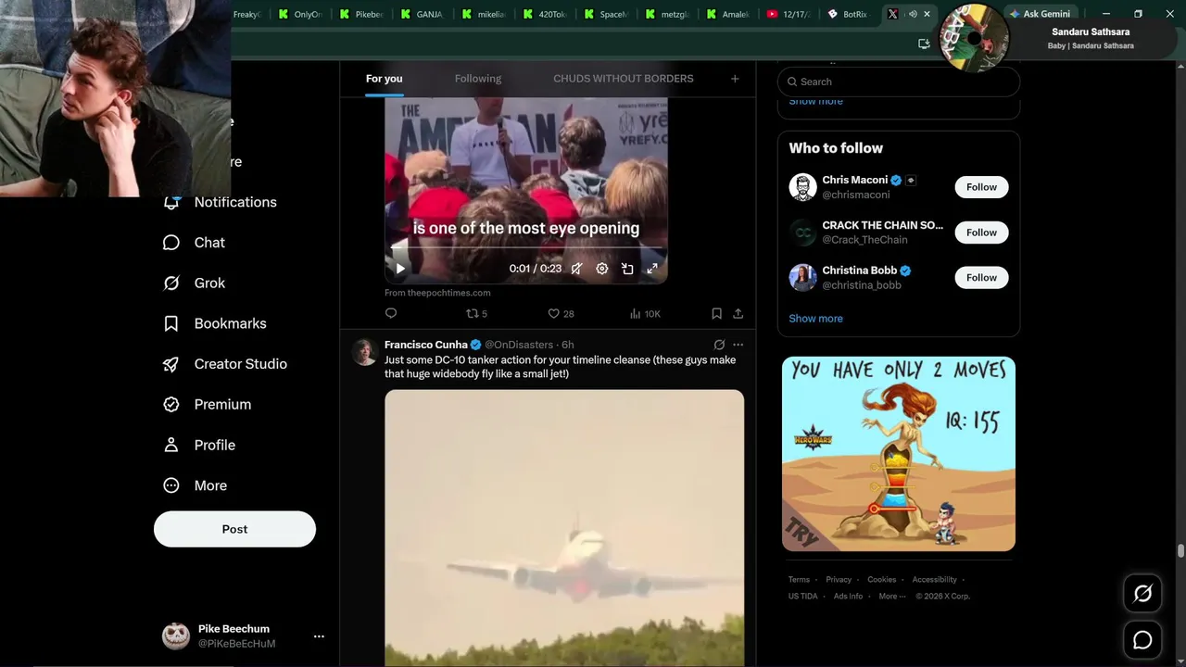Open picture-in-picture for the video
Viewport: 1186px width, 667px height.
pos(627,269)
